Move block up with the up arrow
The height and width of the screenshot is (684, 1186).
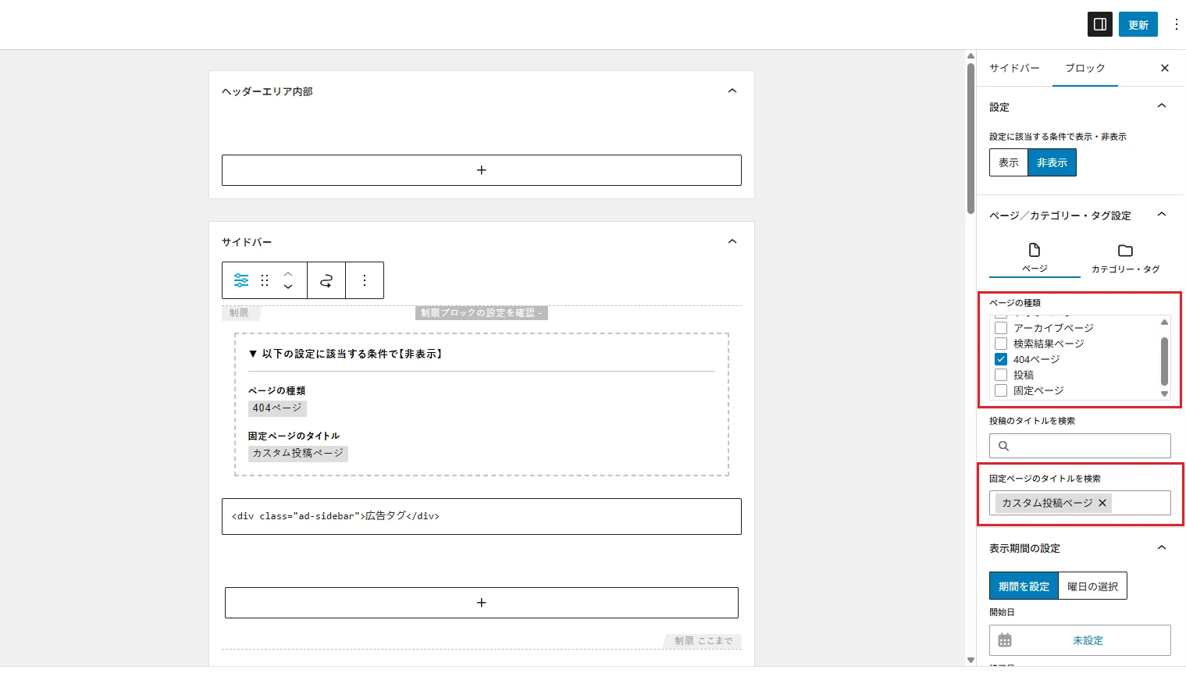click(288, 274)
